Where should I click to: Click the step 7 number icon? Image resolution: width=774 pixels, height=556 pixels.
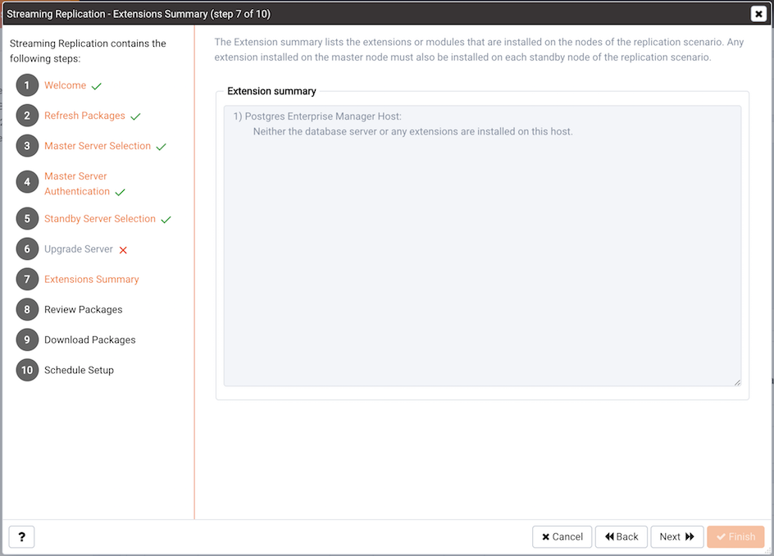[x=27, y=279]
